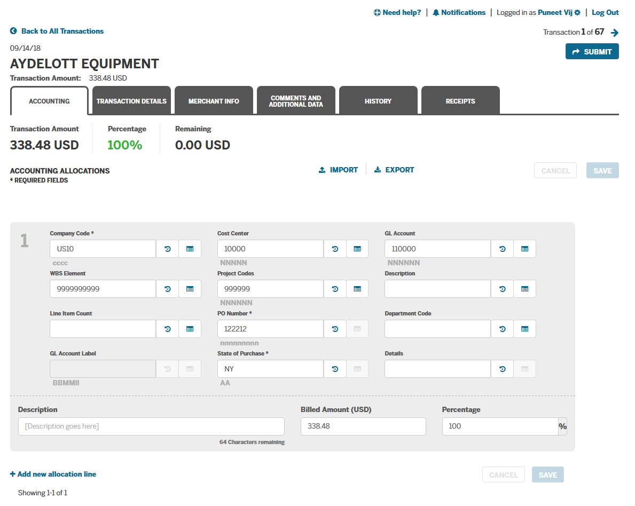This screenshot has width=635, height=506.
Task: Log out of the account
Action: tap(606, 13)
